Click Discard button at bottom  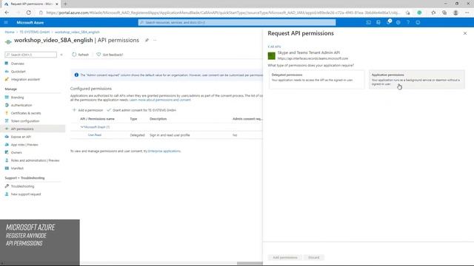pos(313,258)
